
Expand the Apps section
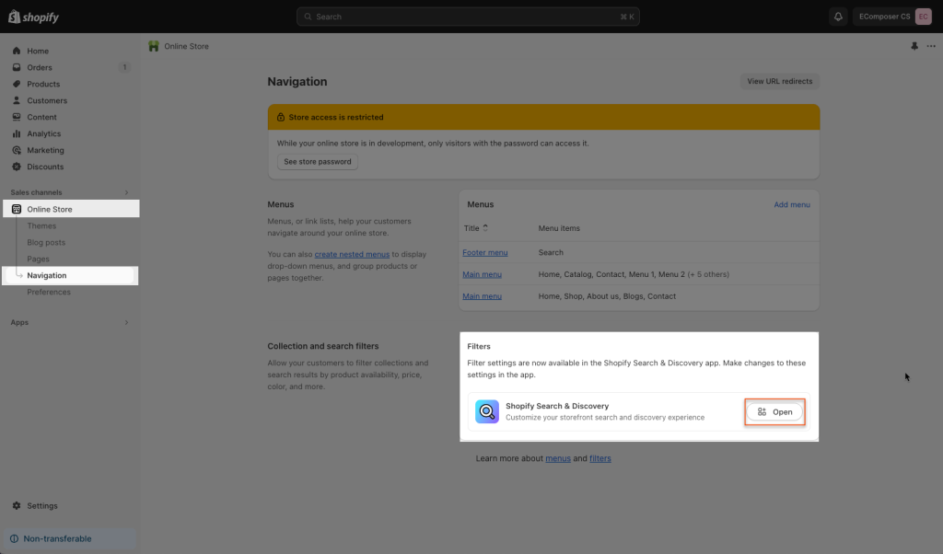click(x=126, y=323)
